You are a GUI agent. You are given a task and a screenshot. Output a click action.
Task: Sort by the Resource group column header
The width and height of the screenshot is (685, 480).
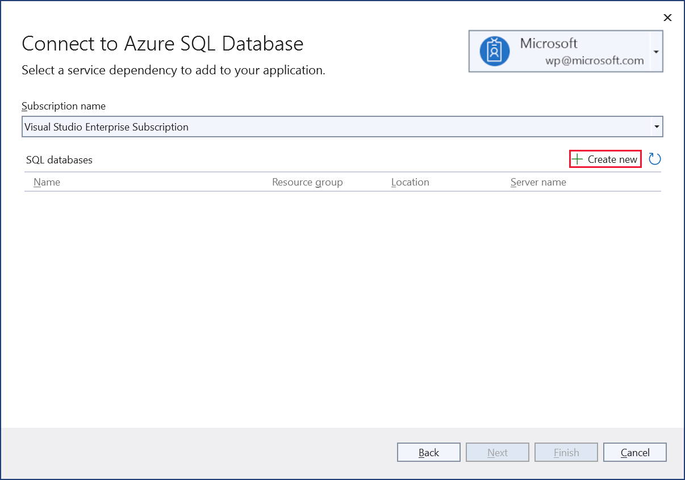(x=307, y=182)
